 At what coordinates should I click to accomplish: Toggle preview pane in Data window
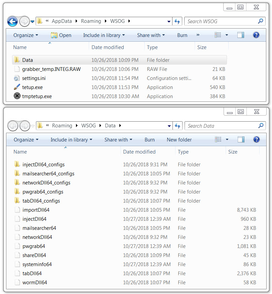click(x=241, y=139)
